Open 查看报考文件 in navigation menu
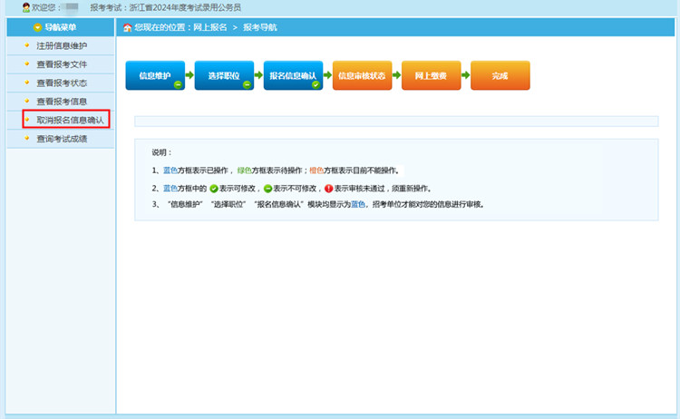Viewport: 680px width, 419px height. pyautogui.click(x=61, y=64)
